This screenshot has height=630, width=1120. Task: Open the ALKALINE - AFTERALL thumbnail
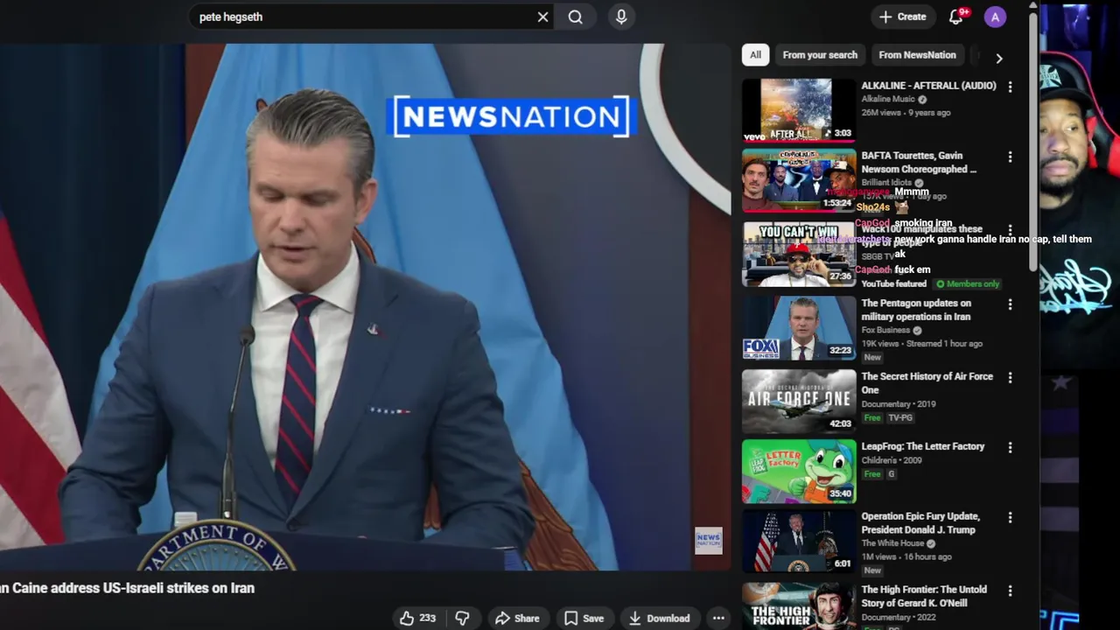pos(799,110)
